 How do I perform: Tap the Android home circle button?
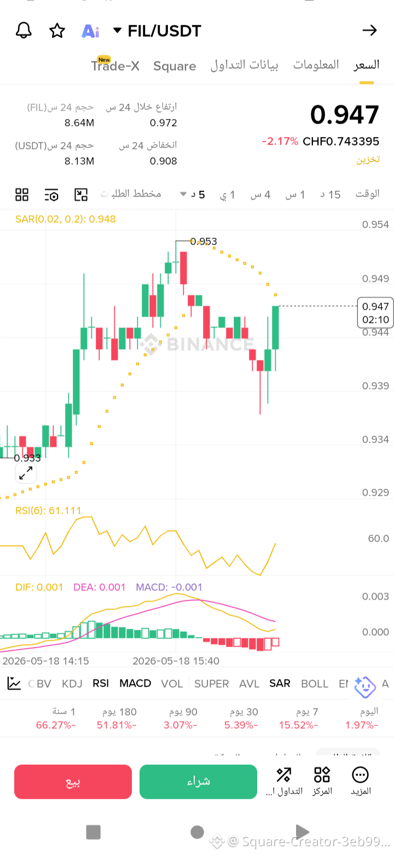tap(197, 832)
